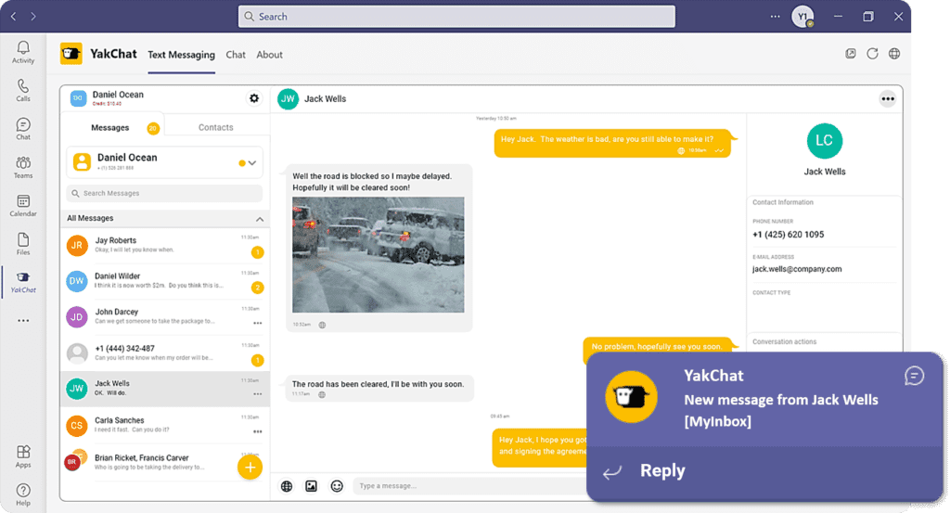Click the JW avatar in conversation header
Screen dimensions: 950x513
click(x=288, y=98)
